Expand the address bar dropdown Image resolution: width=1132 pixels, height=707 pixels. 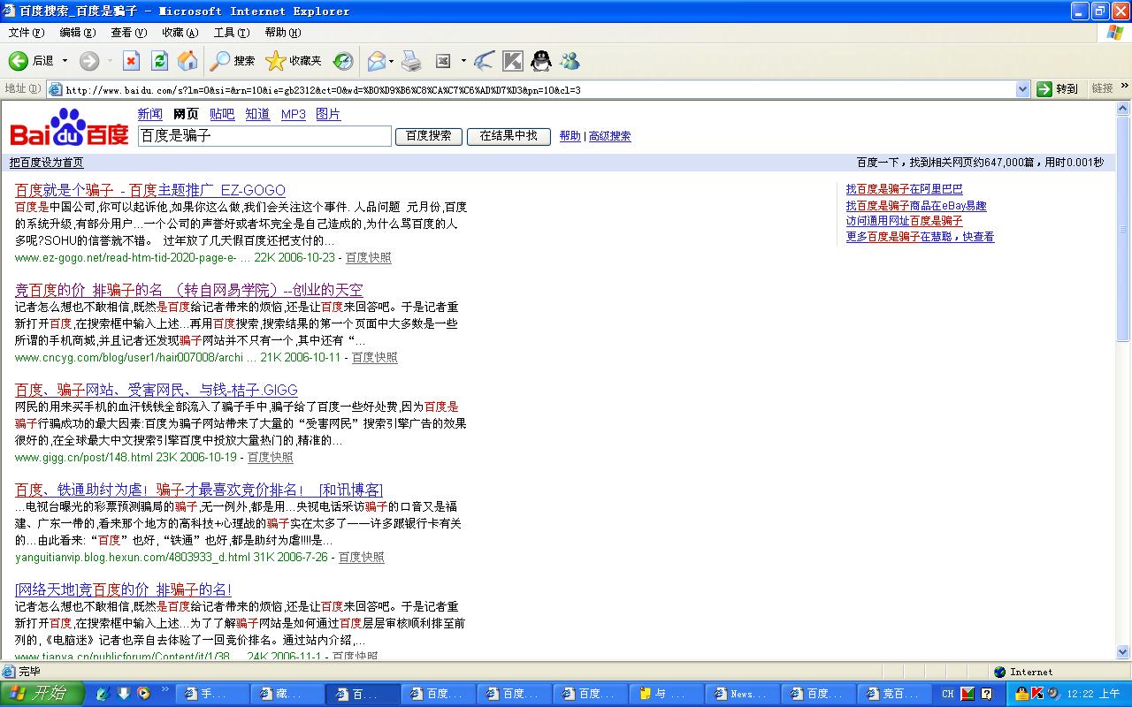[x=1022, y=89]
